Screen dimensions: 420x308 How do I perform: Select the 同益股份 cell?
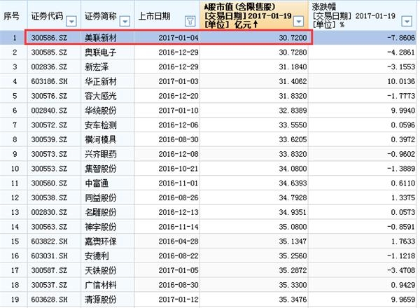(101, 197)
